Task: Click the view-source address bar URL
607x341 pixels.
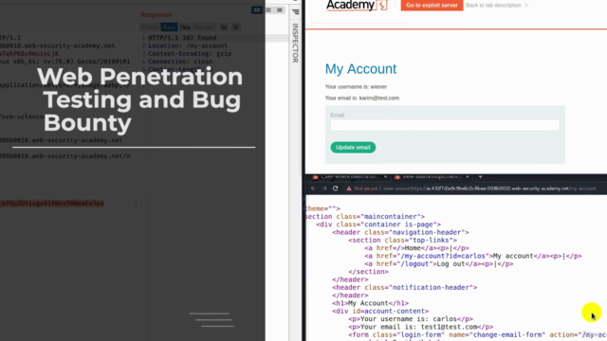Action: click(x=489, y=188)
